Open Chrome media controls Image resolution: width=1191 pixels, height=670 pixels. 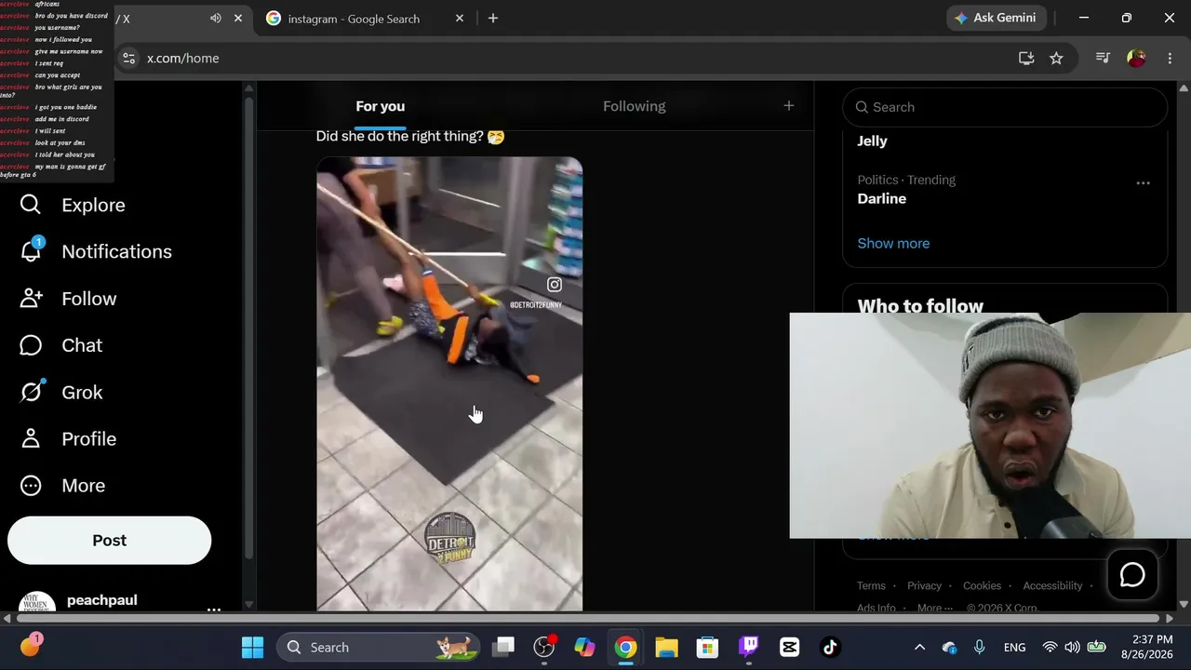tap(1103, 58)
